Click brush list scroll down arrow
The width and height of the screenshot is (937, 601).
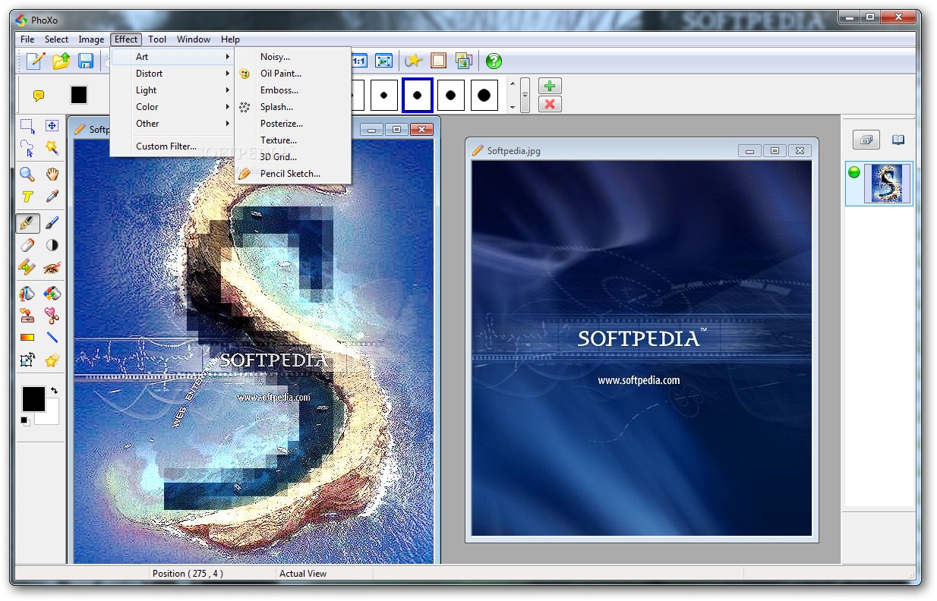(513, 108)
